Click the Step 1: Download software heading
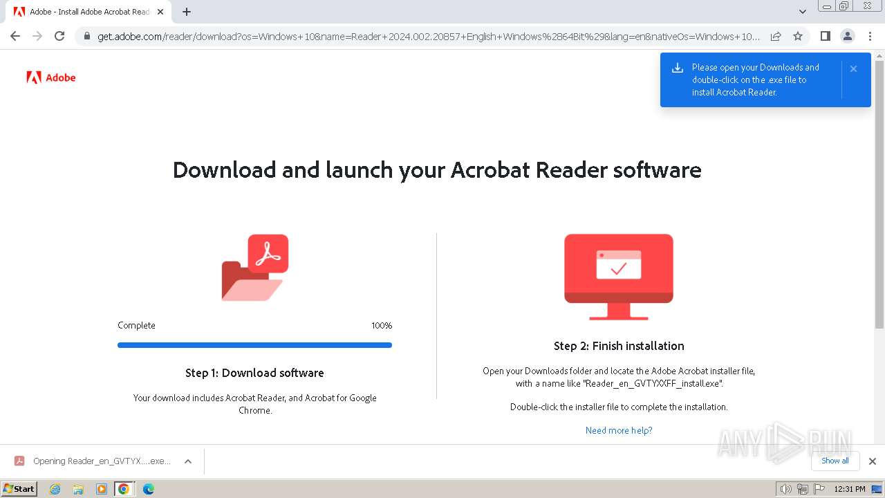The image size is (885, 498). coord(254,373)
